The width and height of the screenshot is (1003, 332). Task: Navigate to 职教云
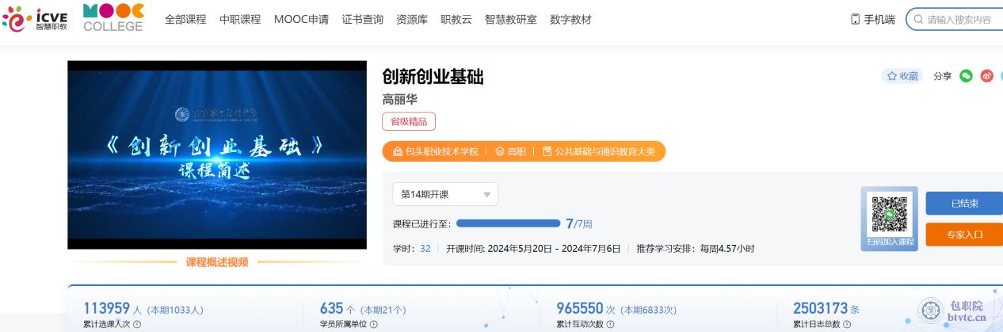[456, 20]
